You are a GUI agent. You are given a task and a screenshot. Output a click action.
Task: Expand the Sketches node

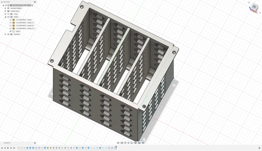coord(5,34)
